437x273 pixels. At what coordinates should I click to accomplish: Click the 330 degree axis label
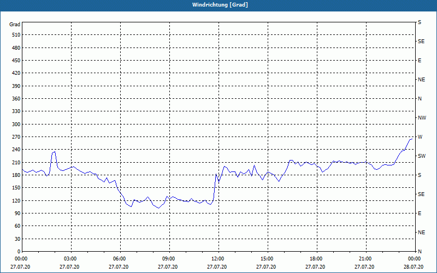click(x=16, y=111)
